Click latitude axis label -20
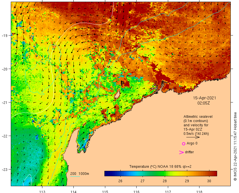The width and height of the screenshot is (239, 193). tap(5, 69)
